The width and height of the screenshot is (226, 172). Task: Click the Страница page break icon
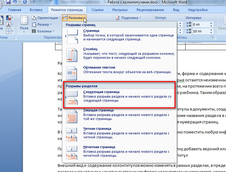coord(72,36)
